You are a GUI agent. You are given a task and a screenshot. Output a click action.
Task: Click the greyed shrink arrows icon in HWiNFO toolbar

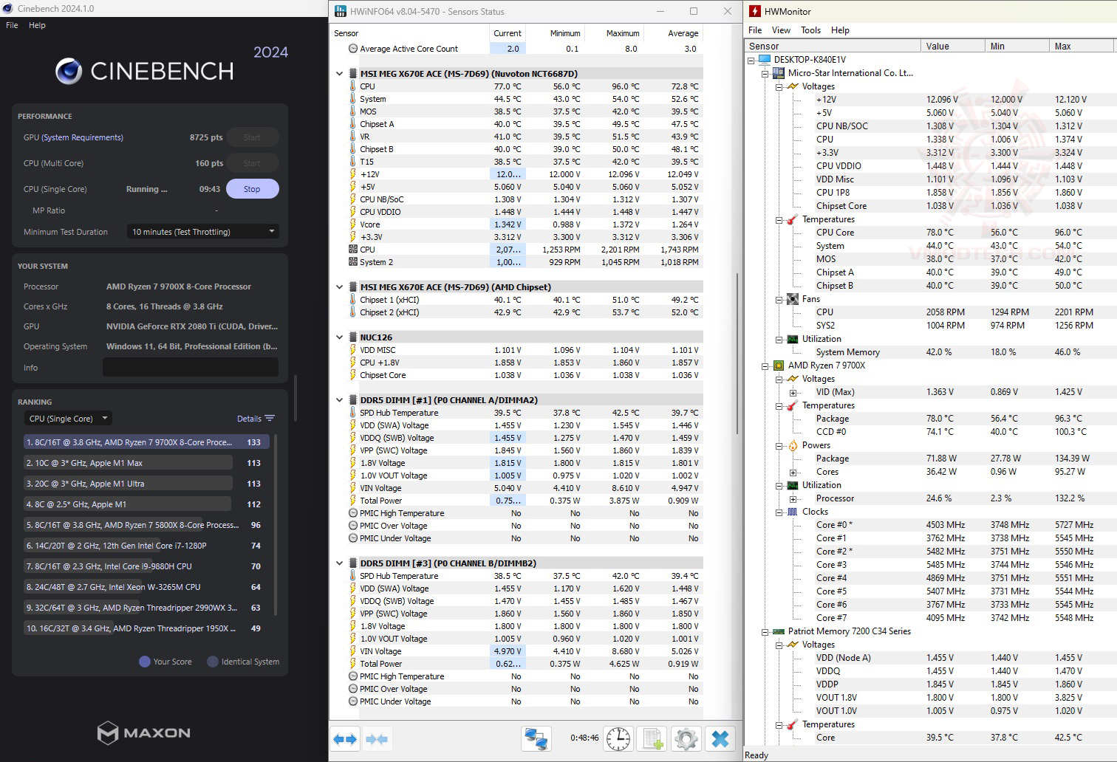377,738
